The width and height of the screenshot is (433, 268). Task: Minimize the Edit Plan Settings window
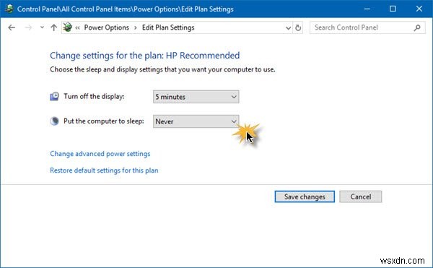coord(367,9)
